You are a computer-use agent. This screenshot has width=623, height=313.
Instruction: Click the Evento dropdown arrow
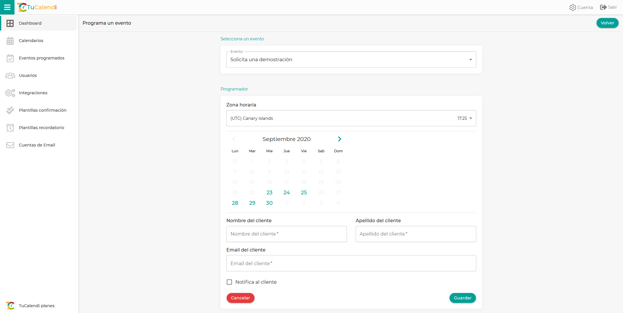[470, 60]
